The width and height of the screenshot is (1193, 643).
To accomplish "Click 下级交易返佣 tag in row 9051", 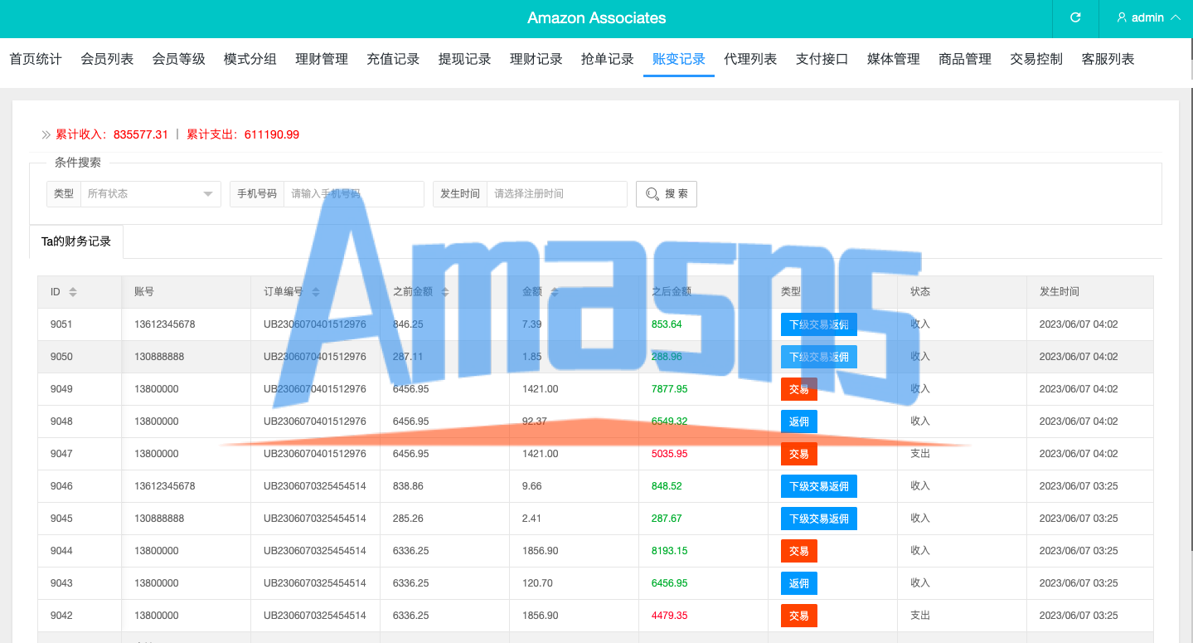I will click(x=819, y=324).
